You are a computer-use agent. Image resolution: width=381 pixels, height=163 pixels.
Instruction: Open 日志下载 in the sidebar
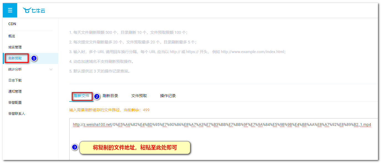pos(15,81)
